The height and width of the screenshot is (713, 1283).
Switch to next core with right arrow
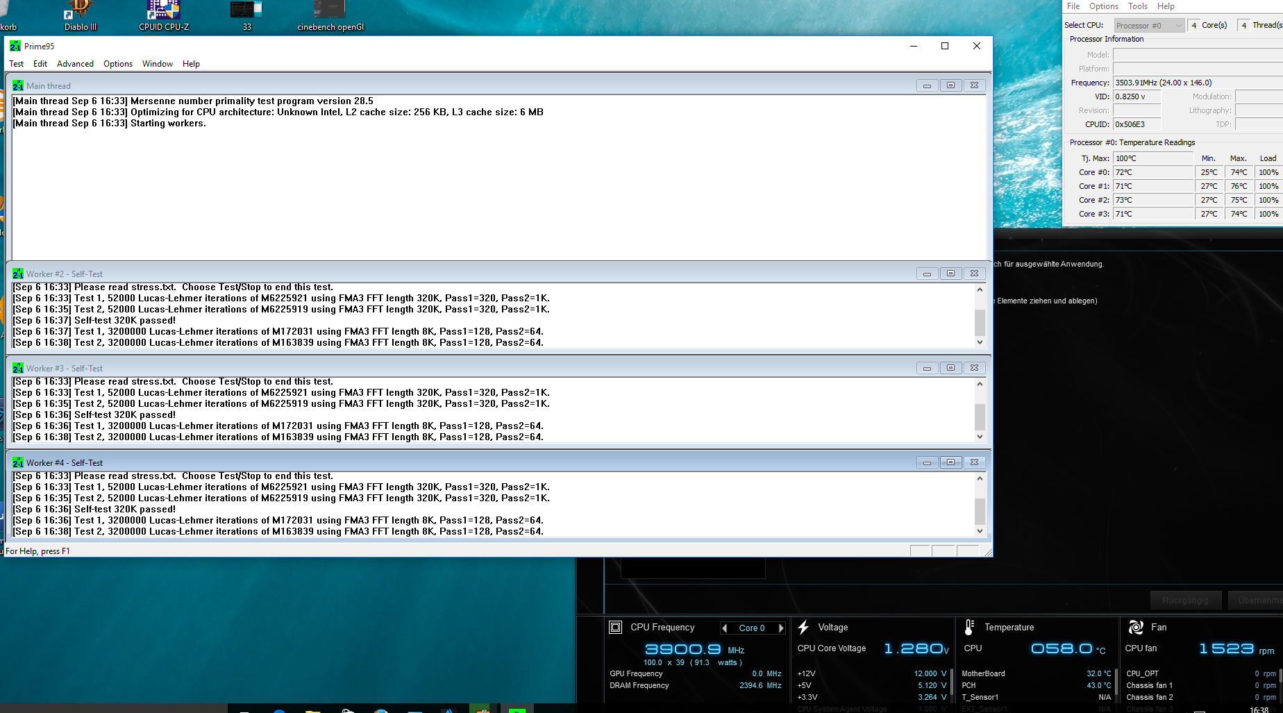[x=780, y=628]
